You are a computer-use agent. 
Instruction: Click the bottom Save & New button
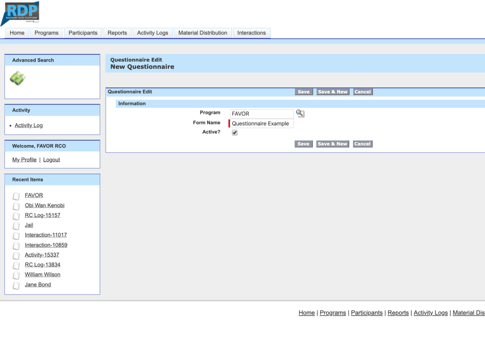pyautogui.click(x=333, y=144)
